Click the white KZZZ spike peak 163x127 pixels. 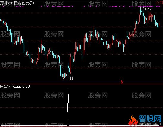pos(68,90)
